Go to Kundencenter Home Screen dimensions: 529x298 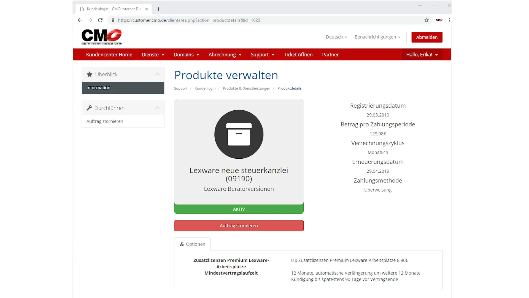pyautogui.click(x=109, y=55)
